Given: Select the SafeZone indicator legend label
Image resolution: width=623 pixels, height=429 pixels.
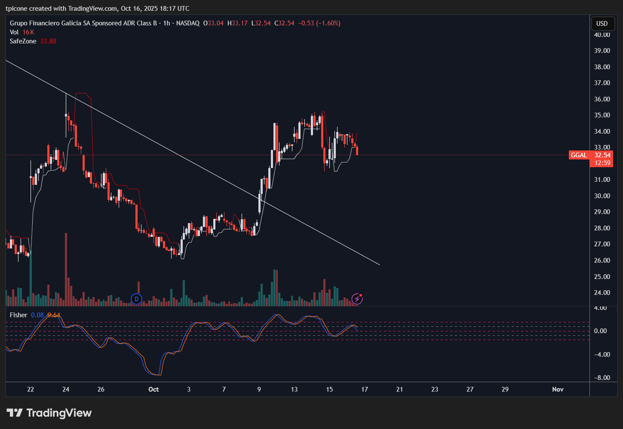Looking at the screenshot, I should [23, 41].
